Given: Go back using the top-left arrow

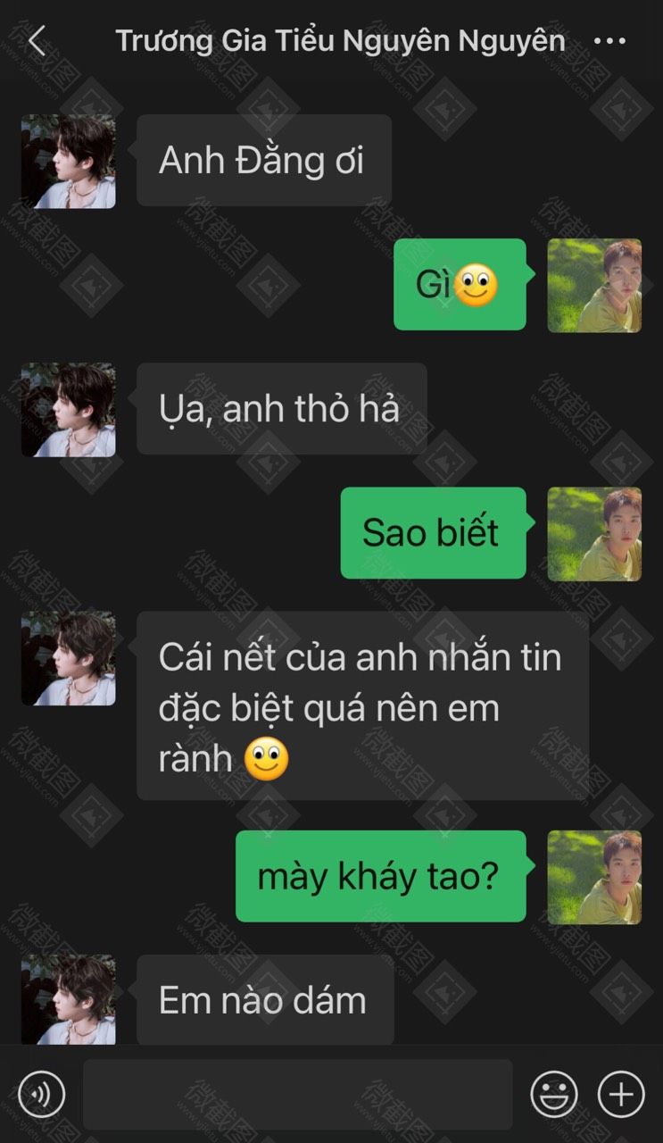Looking at the screenshot, I should pyautogui.click(x=37, y=40).
